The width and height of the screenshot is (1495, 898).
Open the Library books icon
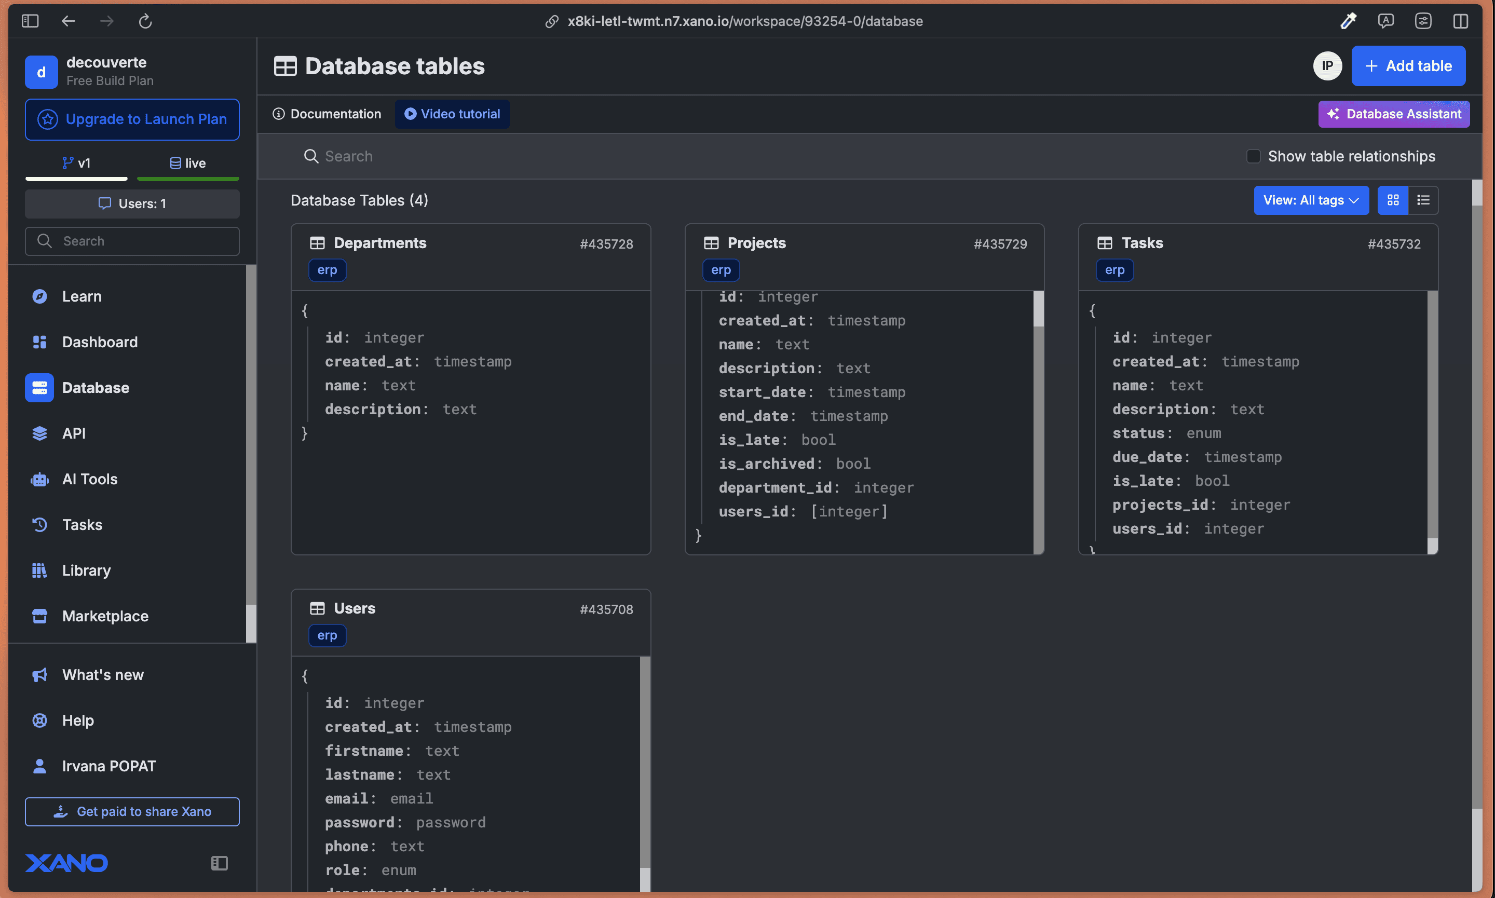tap(39, 570)
